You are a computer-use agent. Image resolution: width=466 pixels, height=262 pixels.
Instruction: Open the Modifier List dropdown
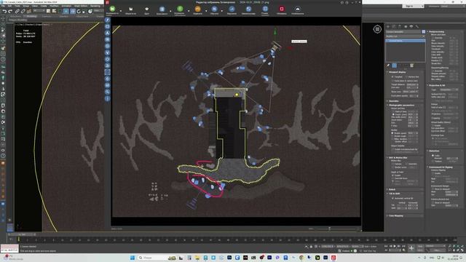(x=406, y=36)
